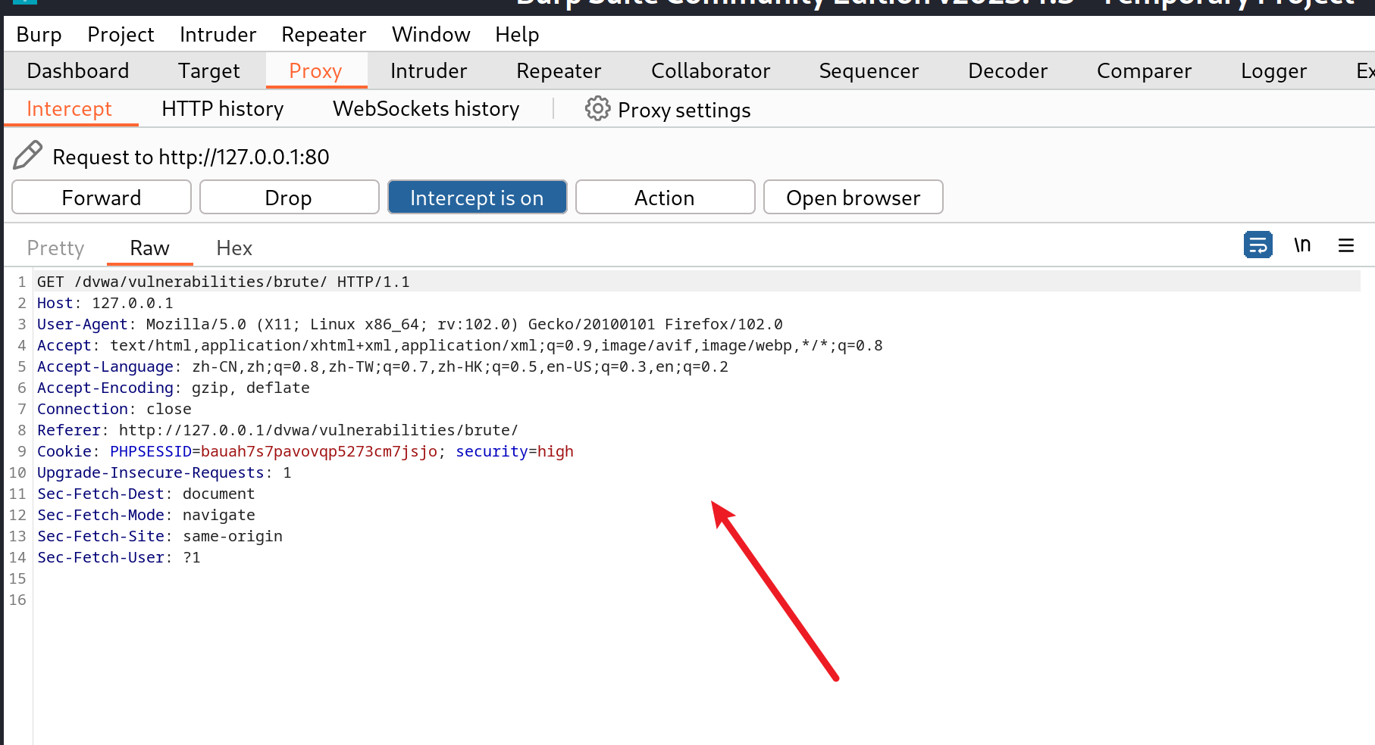The image size is (1375, 745).
Task: Switch to the Intruder tool tab
Action: pyautogui.click(x=428, y=70)
